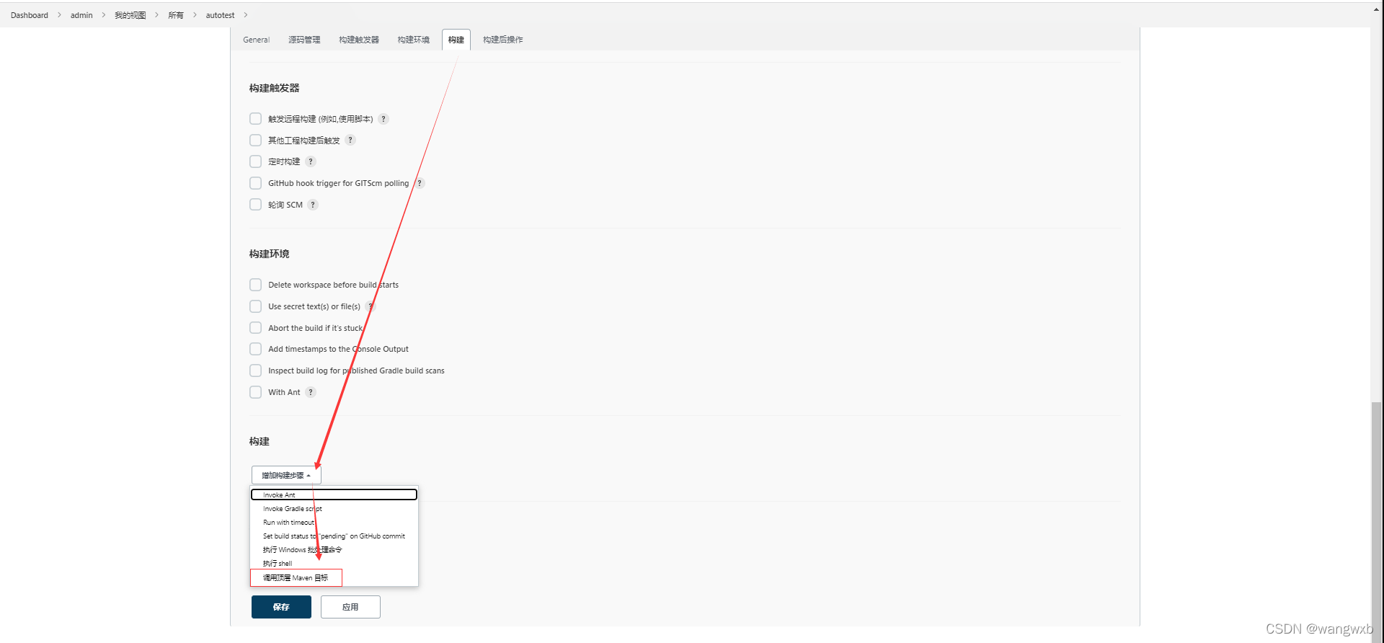Open 所有 breadcrumb link
1384x643 pixels.
point(176,15)
